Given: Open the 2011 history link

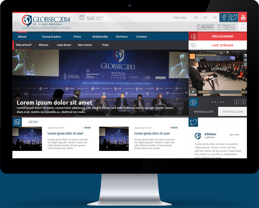Looking at the screenshot, I should [x=196, y=18].
